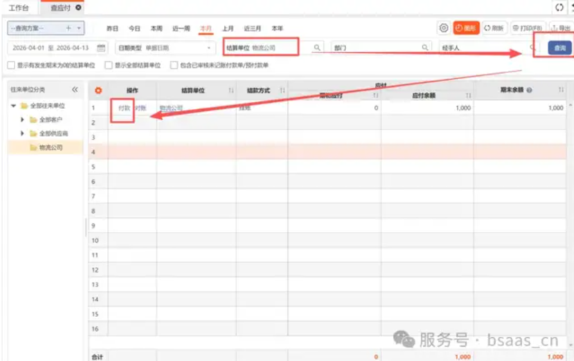Open the 物流公司 link in row 1
Viewport: 574px width, 361px height.
(x=171, y=108)
